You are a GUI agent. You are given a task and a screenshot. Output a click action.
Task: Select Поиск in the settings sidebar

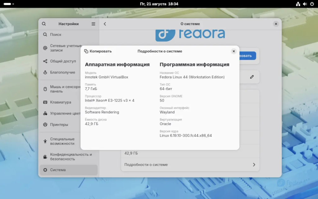[69, 35]
